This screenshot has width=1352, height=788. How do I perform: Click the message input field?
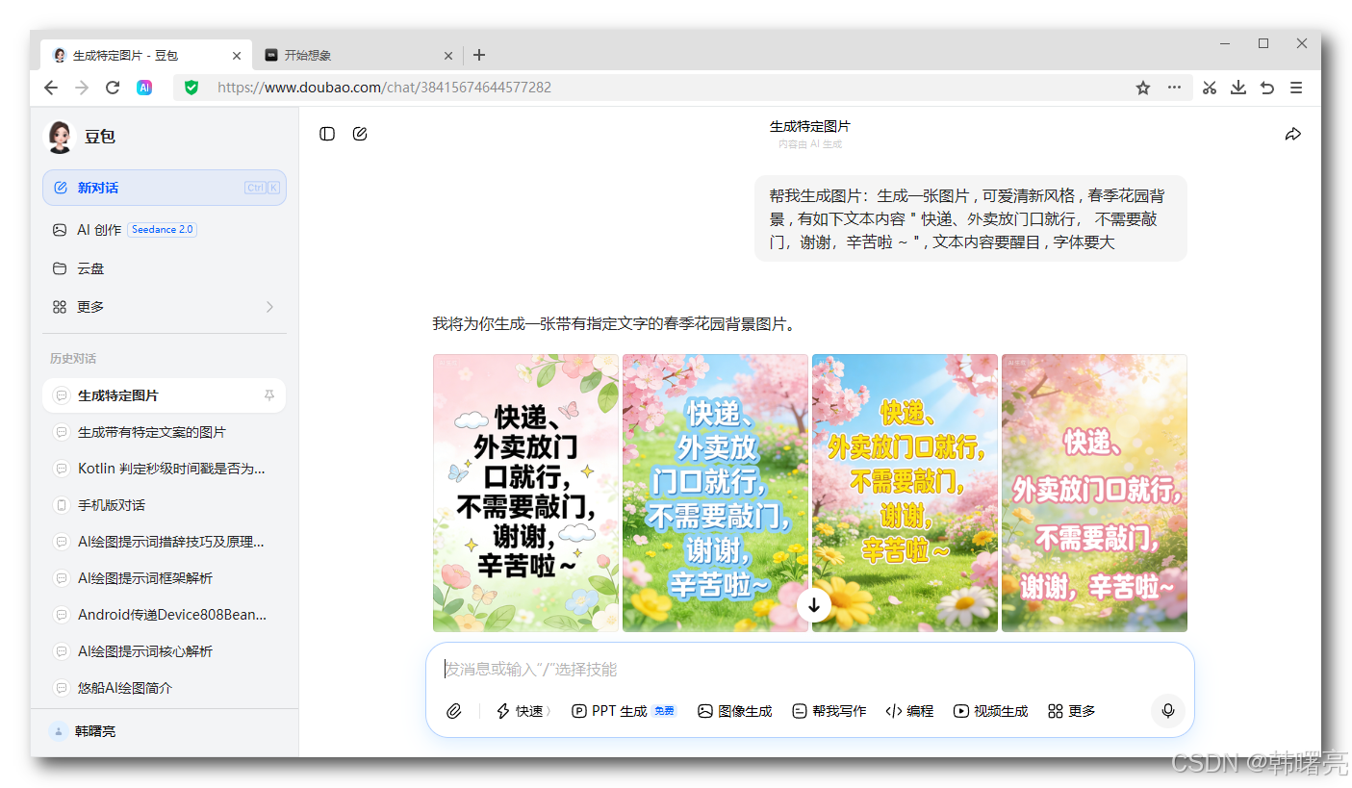(x=674, y=670)
